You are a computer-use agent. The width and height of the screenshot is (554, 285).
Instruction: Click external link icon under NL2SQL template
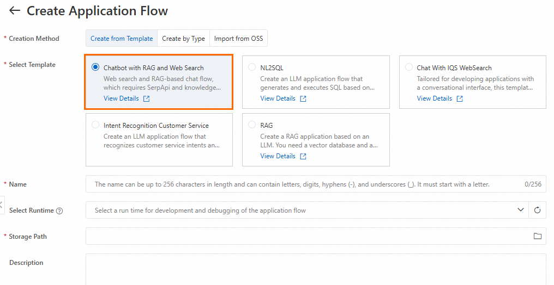(303, 99)
